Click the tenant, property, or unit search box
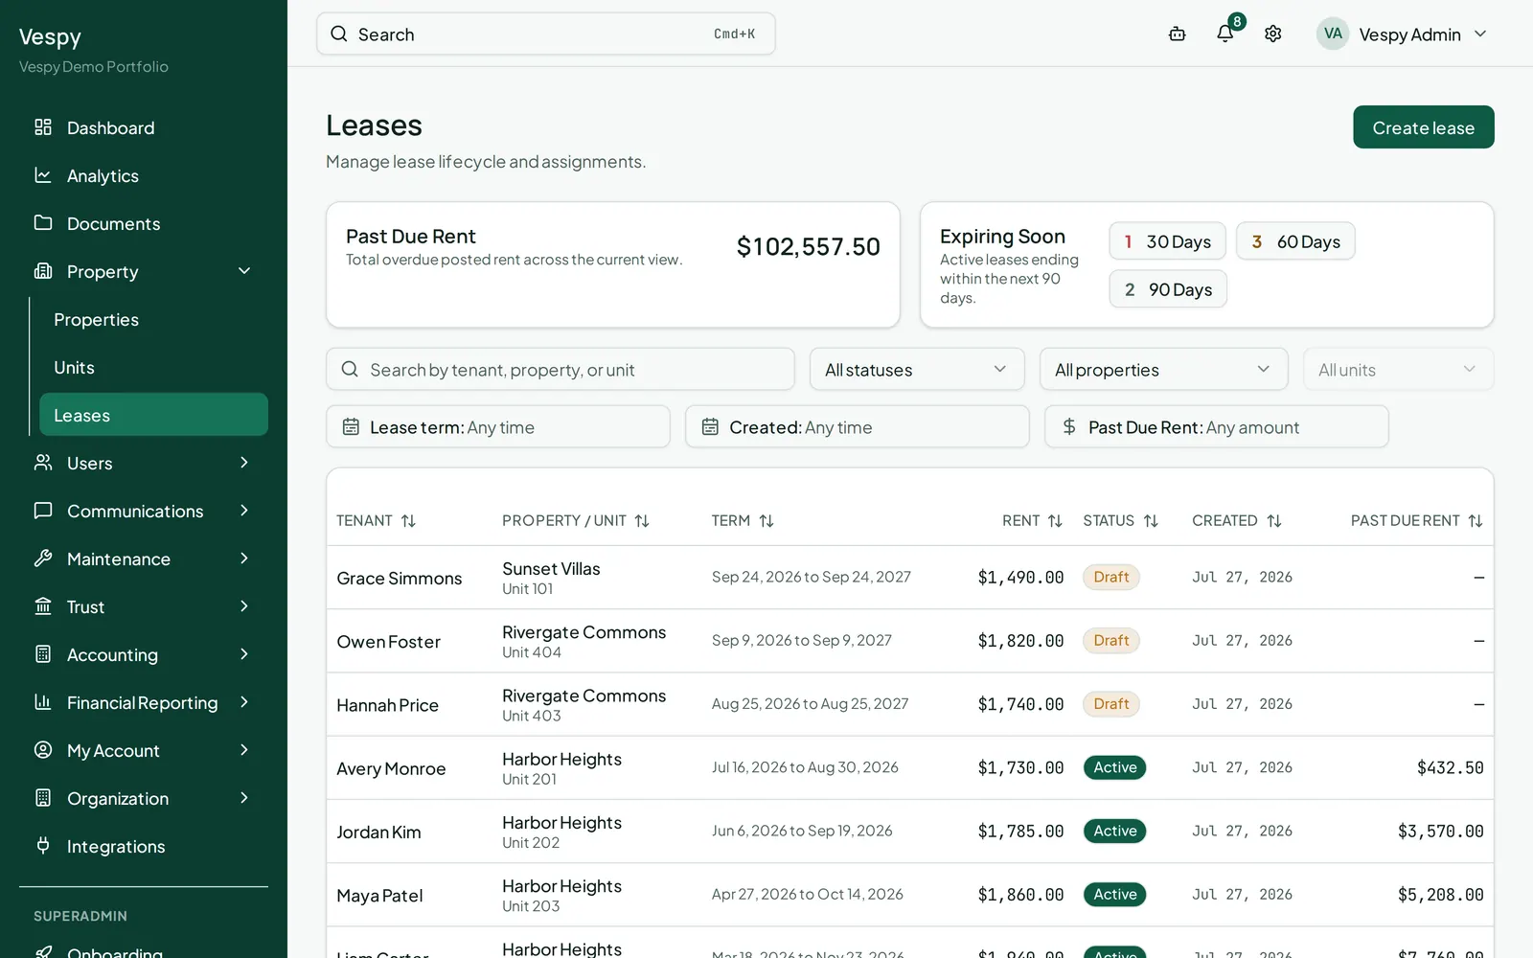The image size is (1533, 958). 561,369
